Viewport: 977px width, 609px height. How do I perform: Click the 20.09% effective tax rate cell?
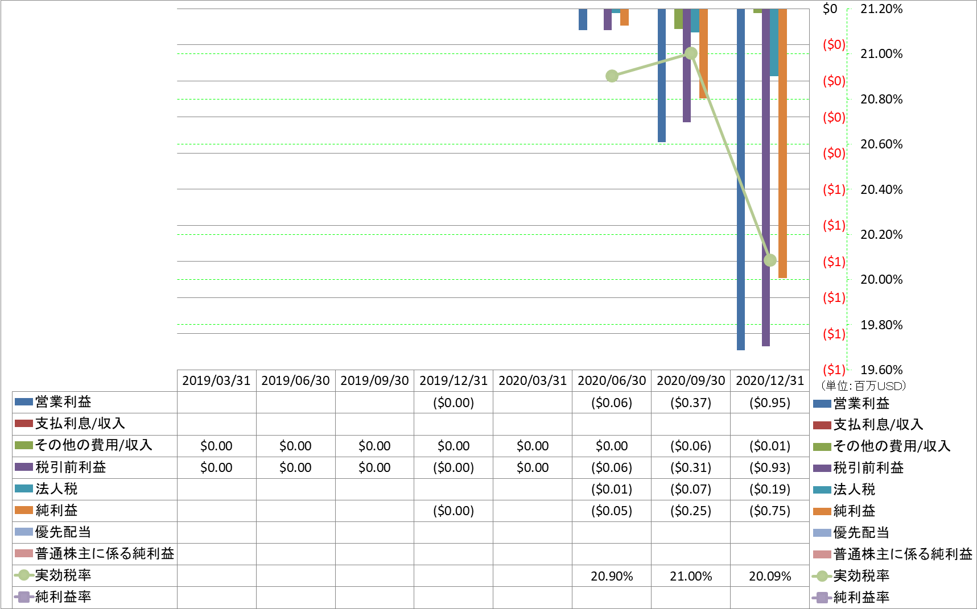[770, 576]
